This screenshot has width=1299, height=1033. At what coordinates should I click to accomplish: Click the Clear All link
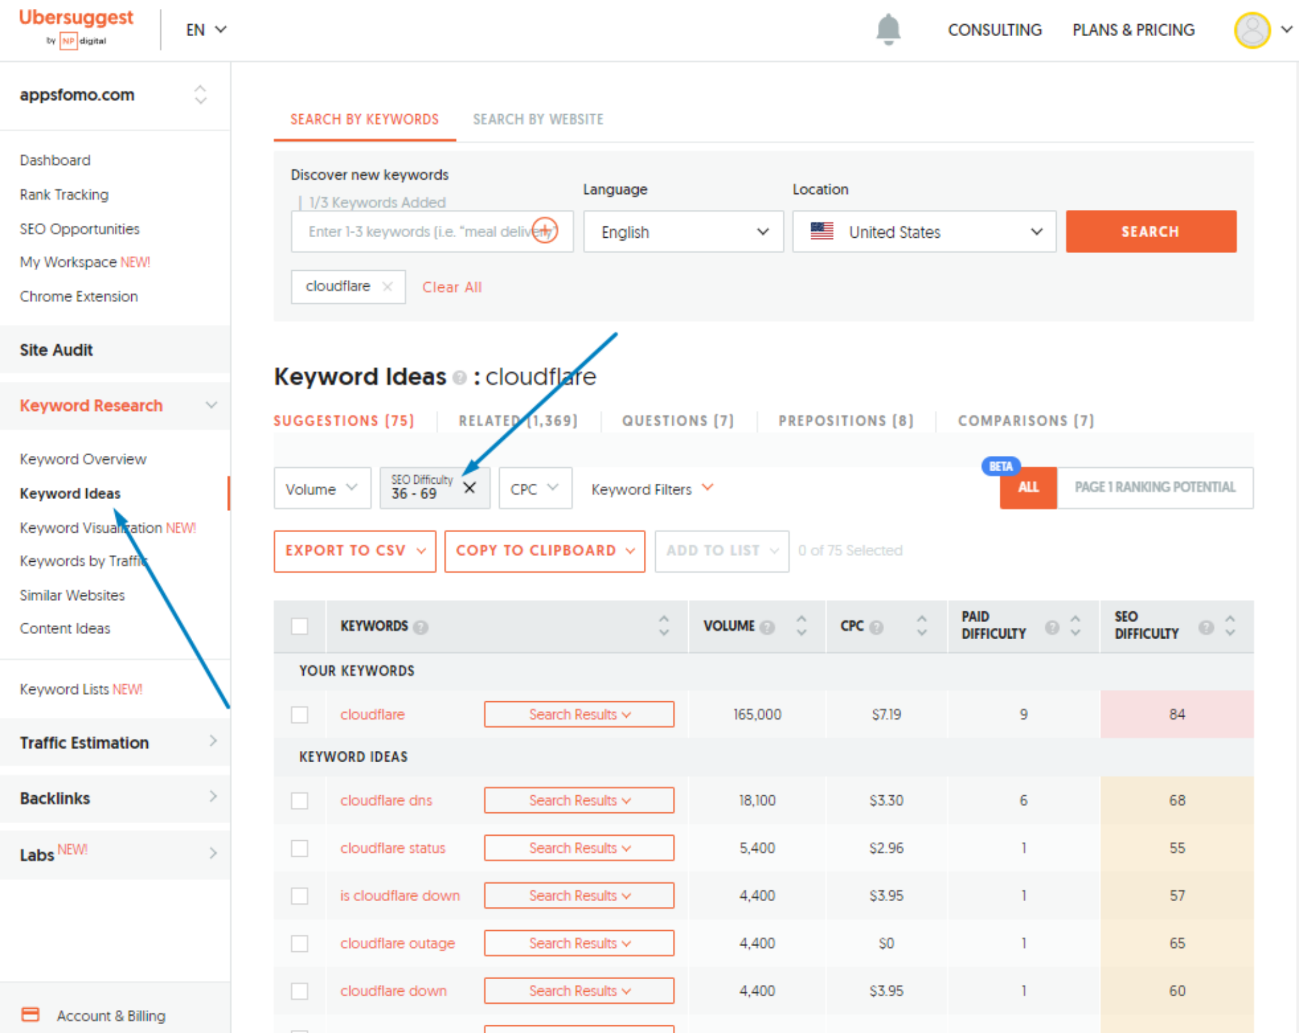click(452, 287)
